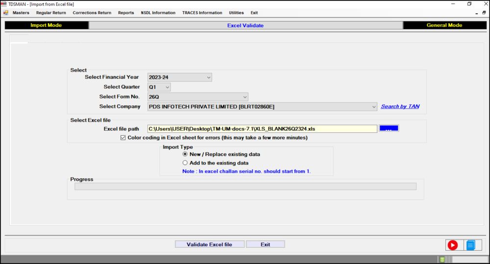490x264 pixels.
Task: Switch to General Mode
Action: [444, 25]
